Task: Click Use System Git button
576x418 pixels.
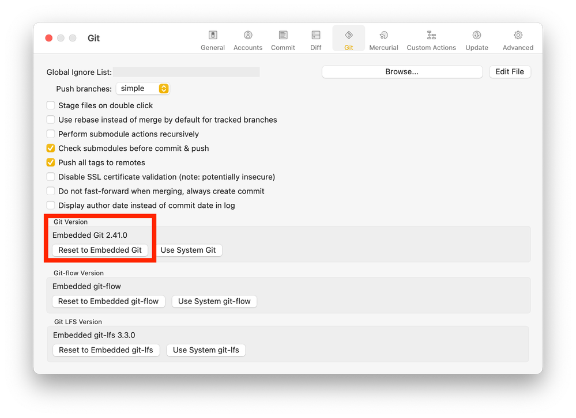Action: [188, 250]
